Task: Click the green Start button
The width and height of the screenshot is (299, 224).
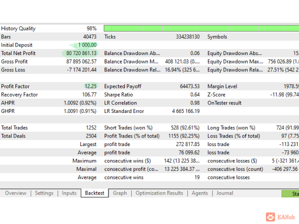Action: [290, 194]
